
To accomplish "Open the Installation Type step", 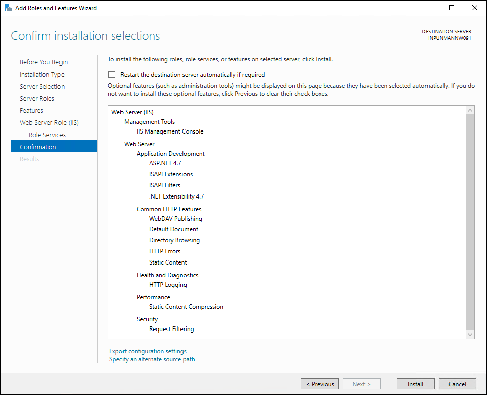I will click(42, 75).
